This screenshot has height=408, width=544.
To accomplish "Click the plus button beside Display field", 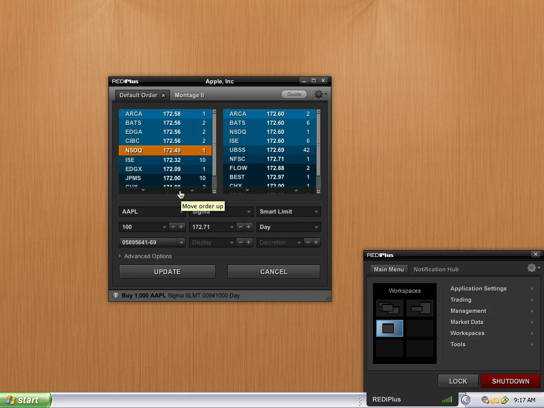I will (249, 242).
